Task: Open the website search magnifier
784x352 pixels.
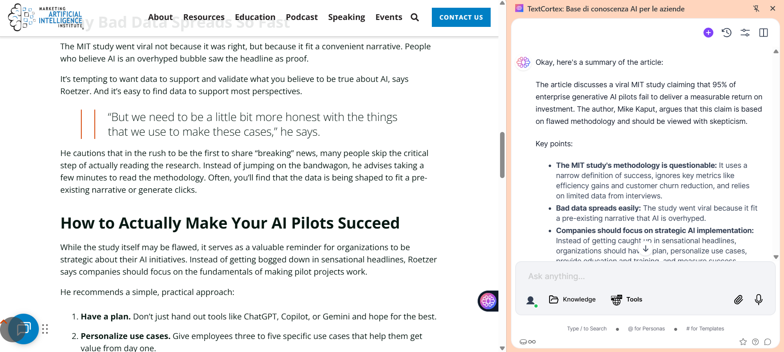Action: coord(415,17)
